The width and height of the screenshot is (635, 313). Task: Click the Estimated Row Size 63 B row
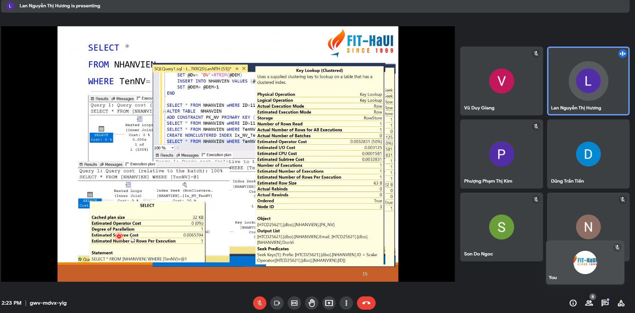point(320,183)
